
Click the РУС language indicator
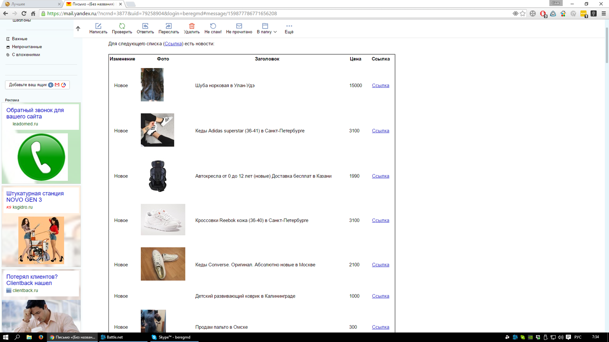coord(578,337)
